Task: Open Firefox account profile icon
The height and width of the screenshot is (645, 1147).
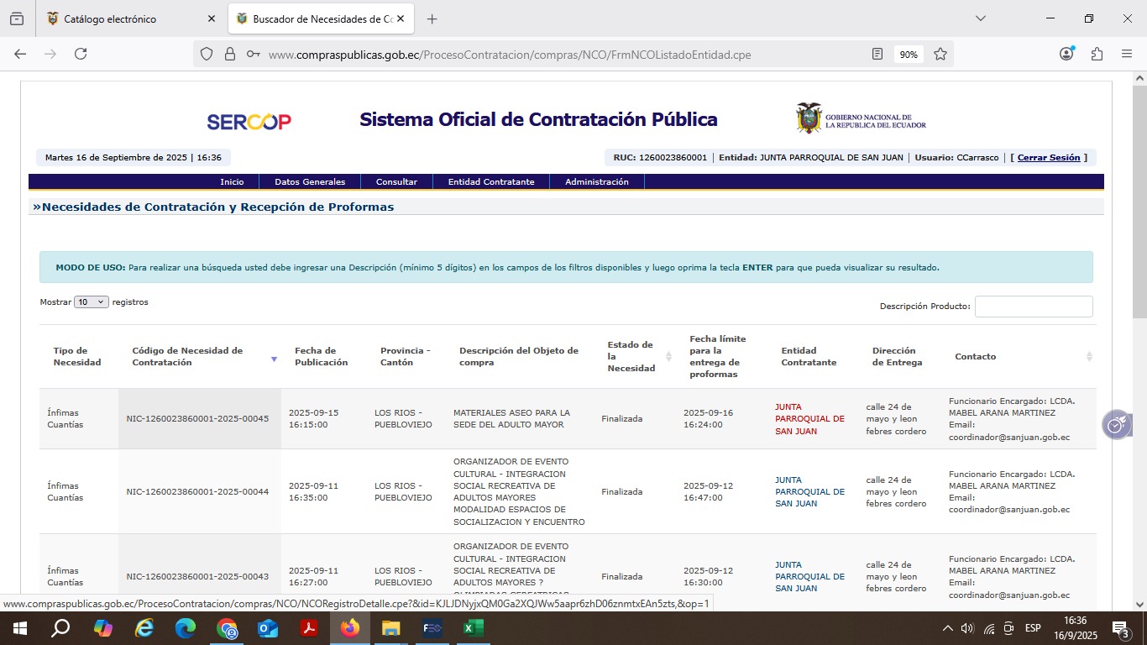Action: click(1066, 54)
